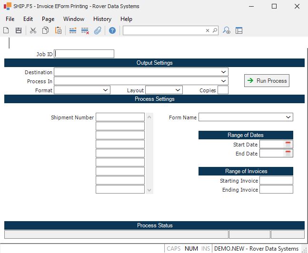Open the Start Date calendar picker

288,144
